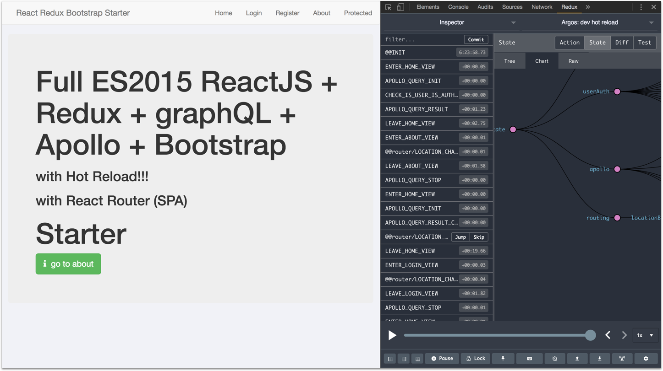Toggle persist state pin icon

(x=503, y=359)
